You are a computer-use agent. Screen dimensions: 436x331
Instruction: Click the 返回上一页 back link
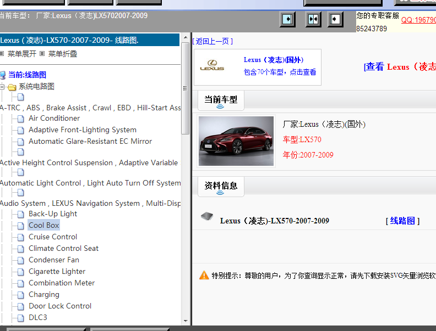pos(212,41)
